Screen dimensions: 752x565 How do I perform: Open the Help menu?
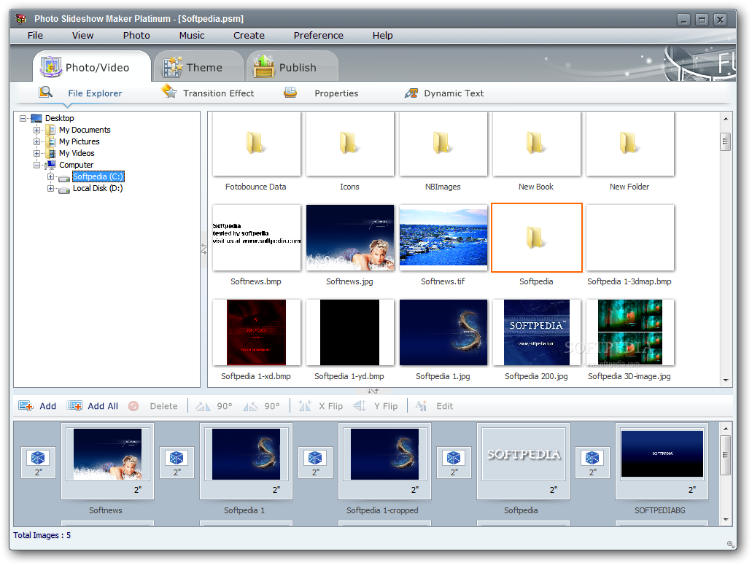pos(382,36)
